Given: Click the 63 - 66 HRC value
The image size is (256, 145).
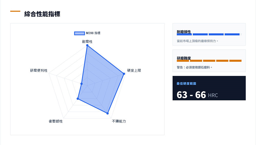Looking at the screenshot, I should coord(197,95).
